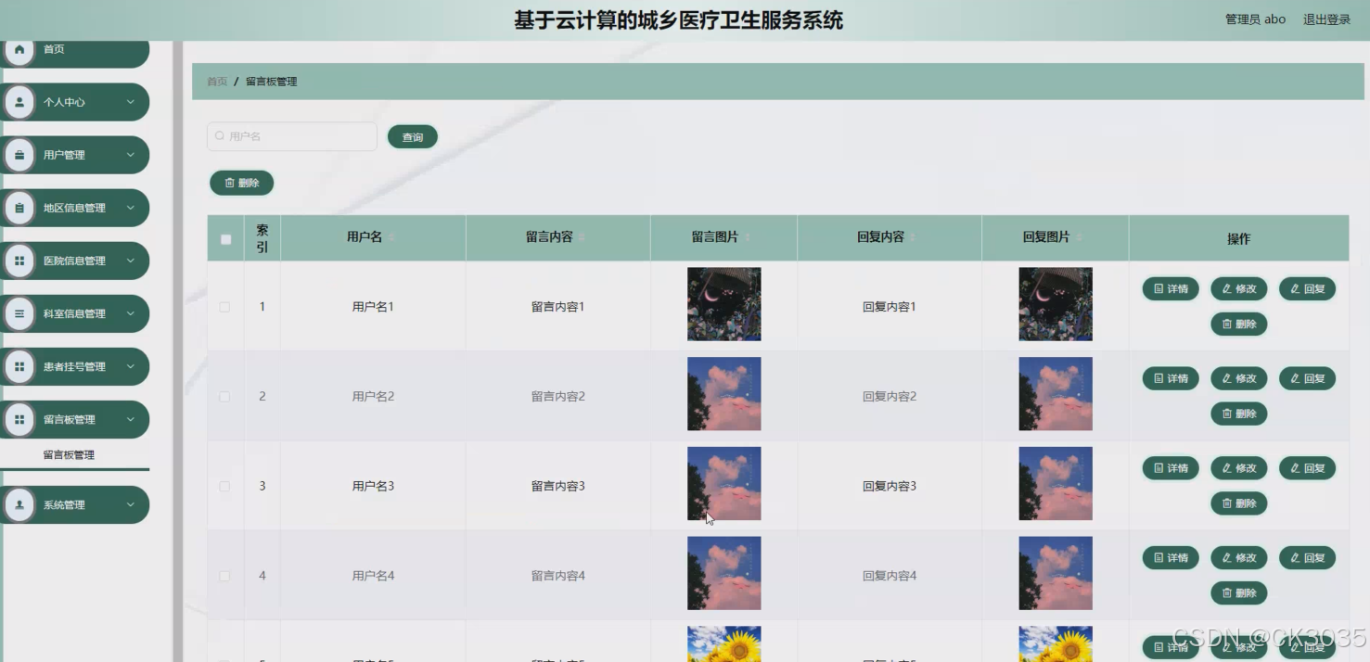The image size is (1370, 662).
Task: Open the 留言图片 thumbnail in row 用户名1
Action: [724, 304]
